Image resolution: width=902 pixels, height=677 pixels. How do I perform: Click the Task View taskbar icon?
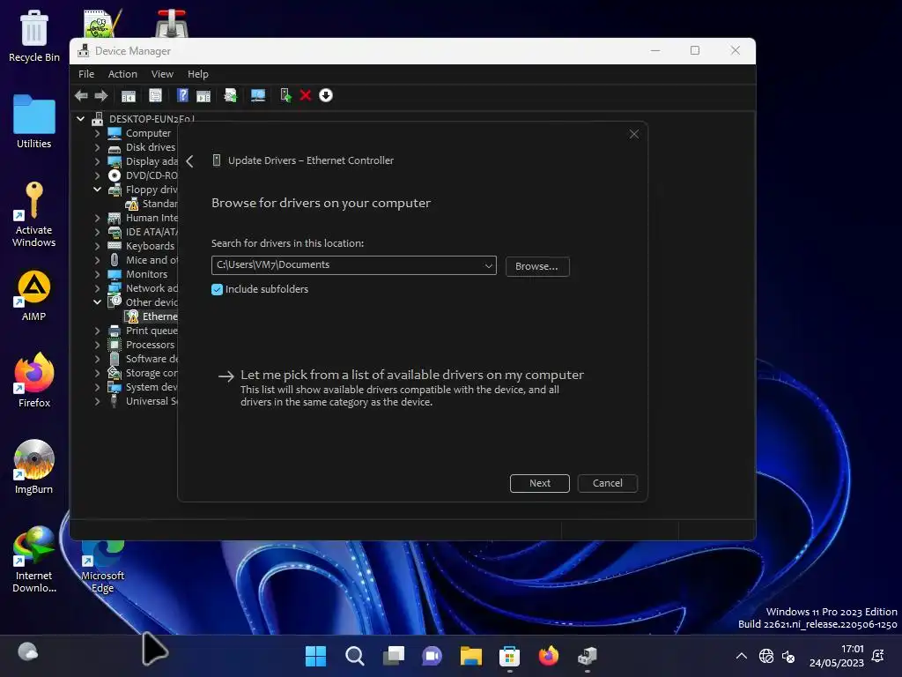coord(394,656)
